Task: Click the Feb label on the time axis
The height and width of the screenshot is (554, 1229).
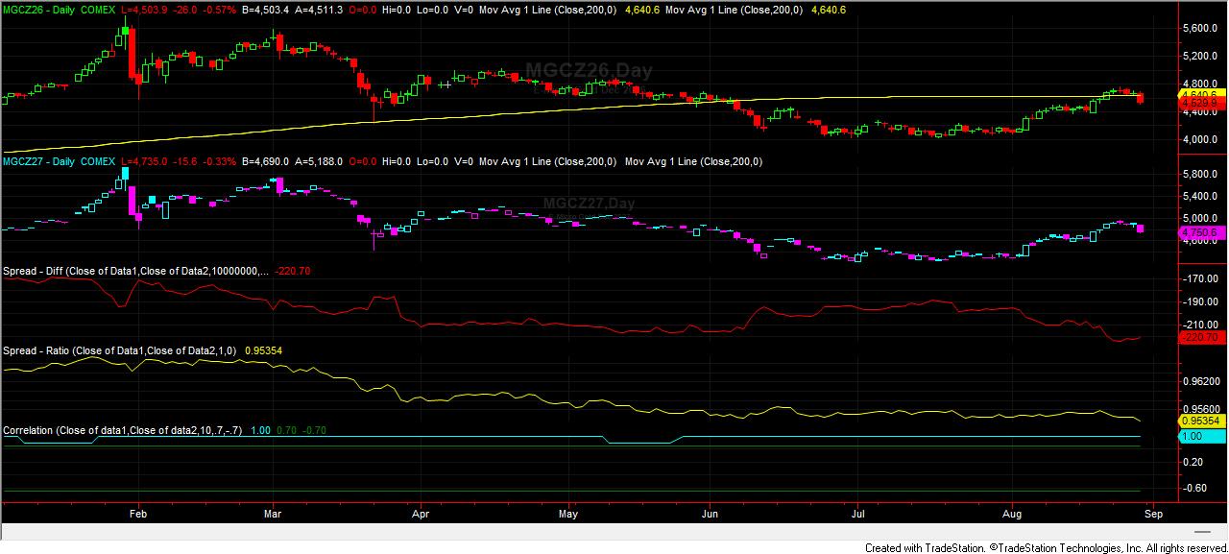Action: [x=137, y=514]
